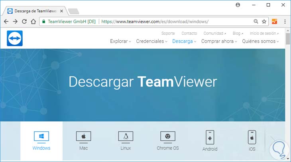
Task: Go back with the browser back arrow
Action: pyautogui.click(x=6, y=22)
